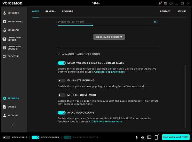This screenshot has height=142, width=192.
Task: Click the System Output volume slider handle
Action: tap(92, 26)
